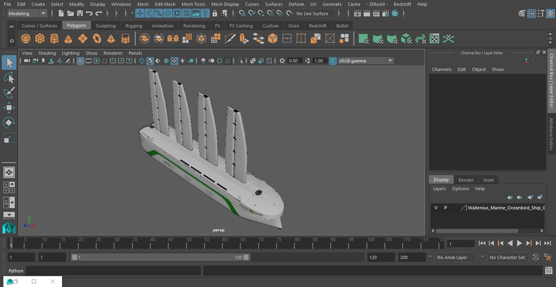Image resolution: width=556 pixels, height=287 pixels.
Task: Open the Channels menu in Channel Box
Action: (x=442, y=69)
